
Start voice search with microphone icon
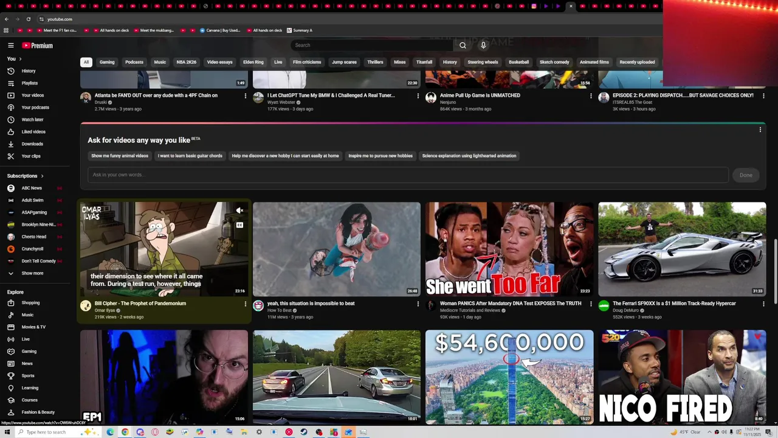[483, 45]
